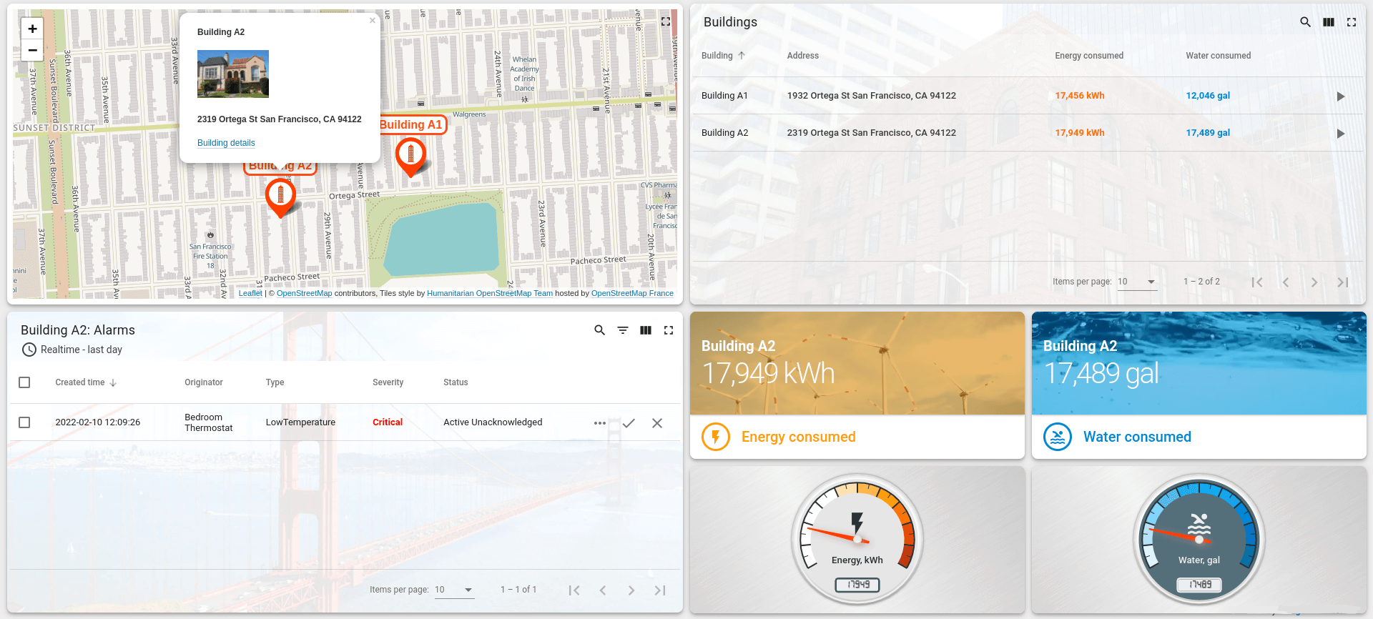Click the Building A1 map marker
The image size is (1373, 619).
[410, 155]
